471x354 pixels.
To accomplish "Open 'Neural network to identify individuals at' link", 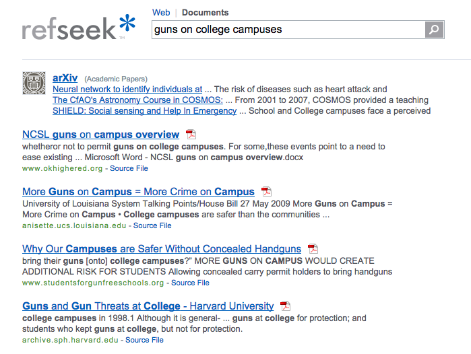I will coord(127,89).
